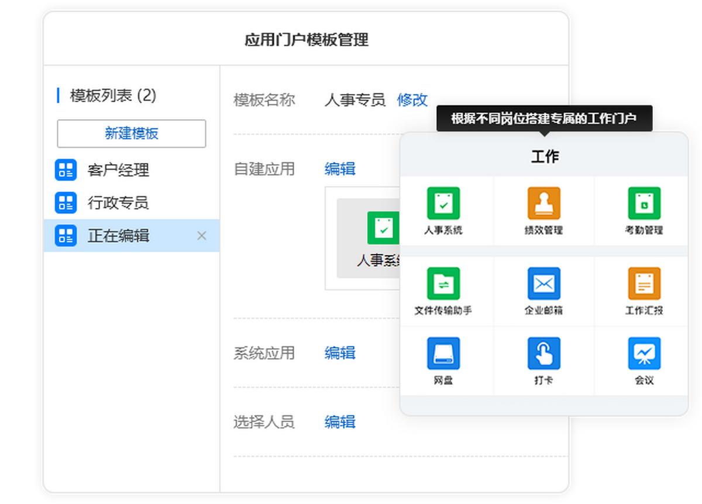The height and width of the screenshot is (504, 702).
Task: Remove 正在编辑 via its X button
Action: coord(201,236)
